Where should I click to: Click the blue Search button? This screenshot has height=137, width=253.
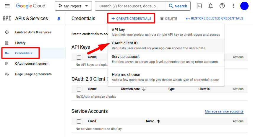tap(178, 6)
